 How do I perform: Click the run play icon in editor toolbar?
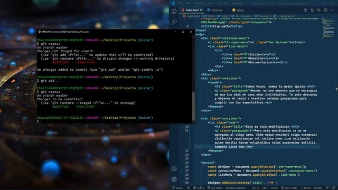[x=319, y=10]
